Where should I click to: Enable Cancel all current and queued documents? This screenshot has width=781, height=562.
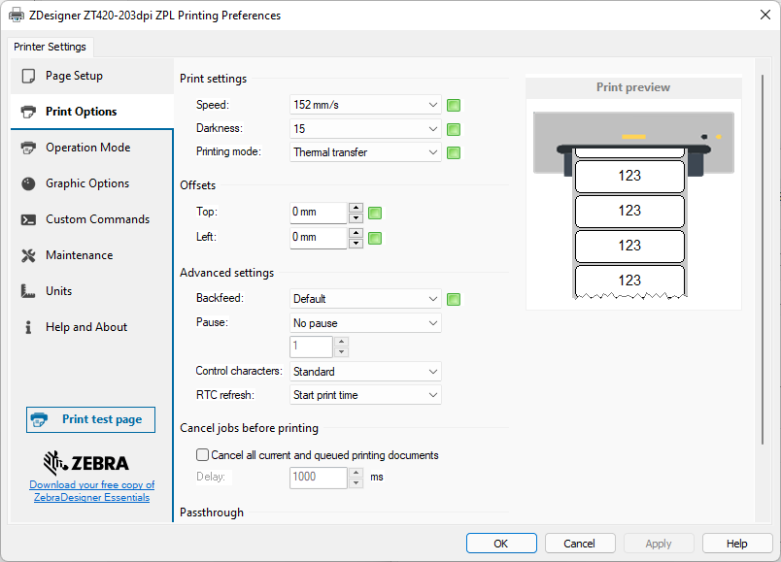tap(203, 454)
